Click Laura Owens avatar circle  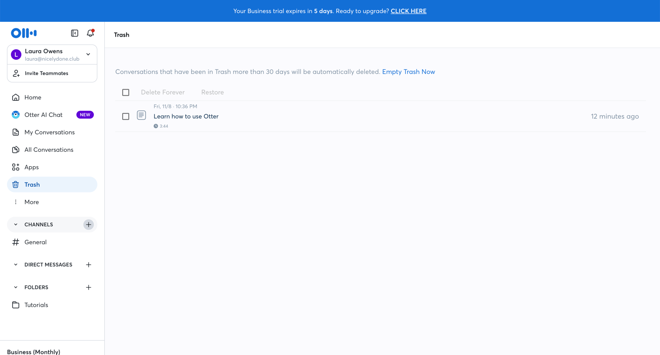click(16, 55)
